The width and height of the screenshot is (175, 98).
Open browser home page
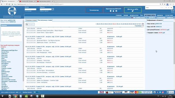click(9, 4)
